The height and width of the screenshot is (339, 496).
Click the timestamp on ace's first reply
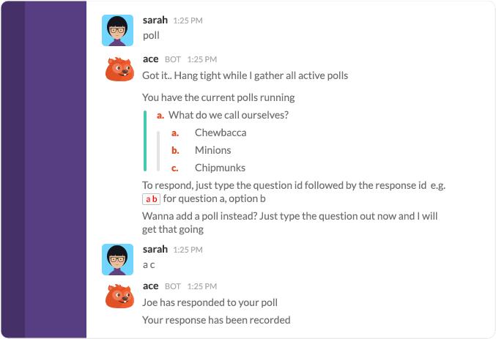tap(202, 59)
